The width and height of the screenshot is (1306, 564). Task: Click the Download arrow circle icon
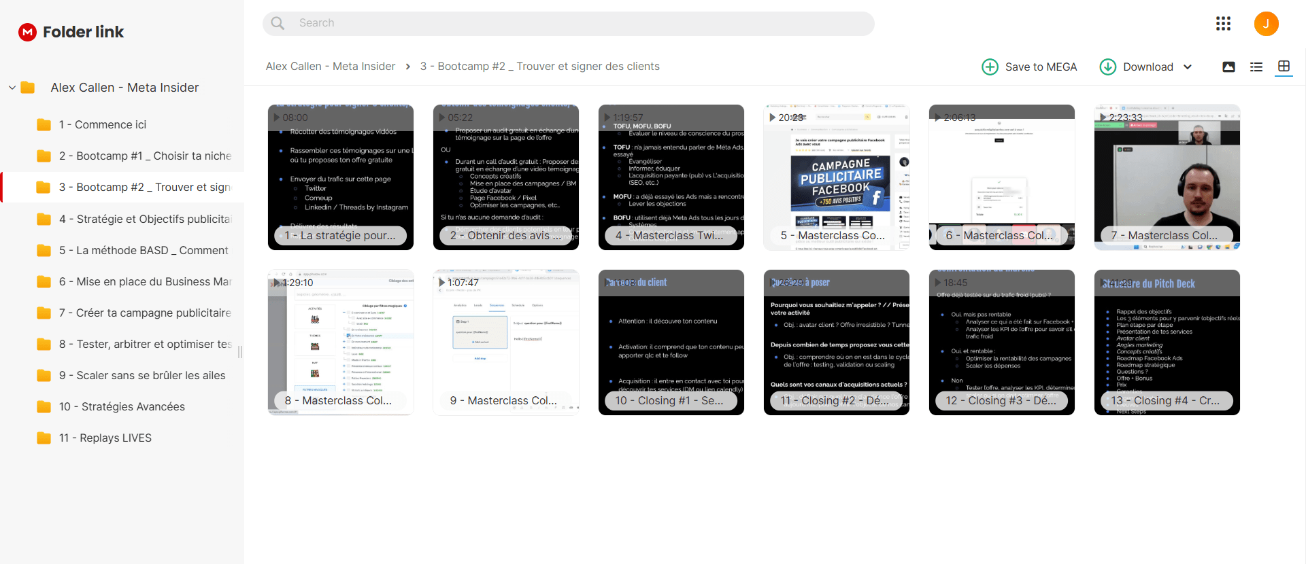click(x=1108, y=67)
